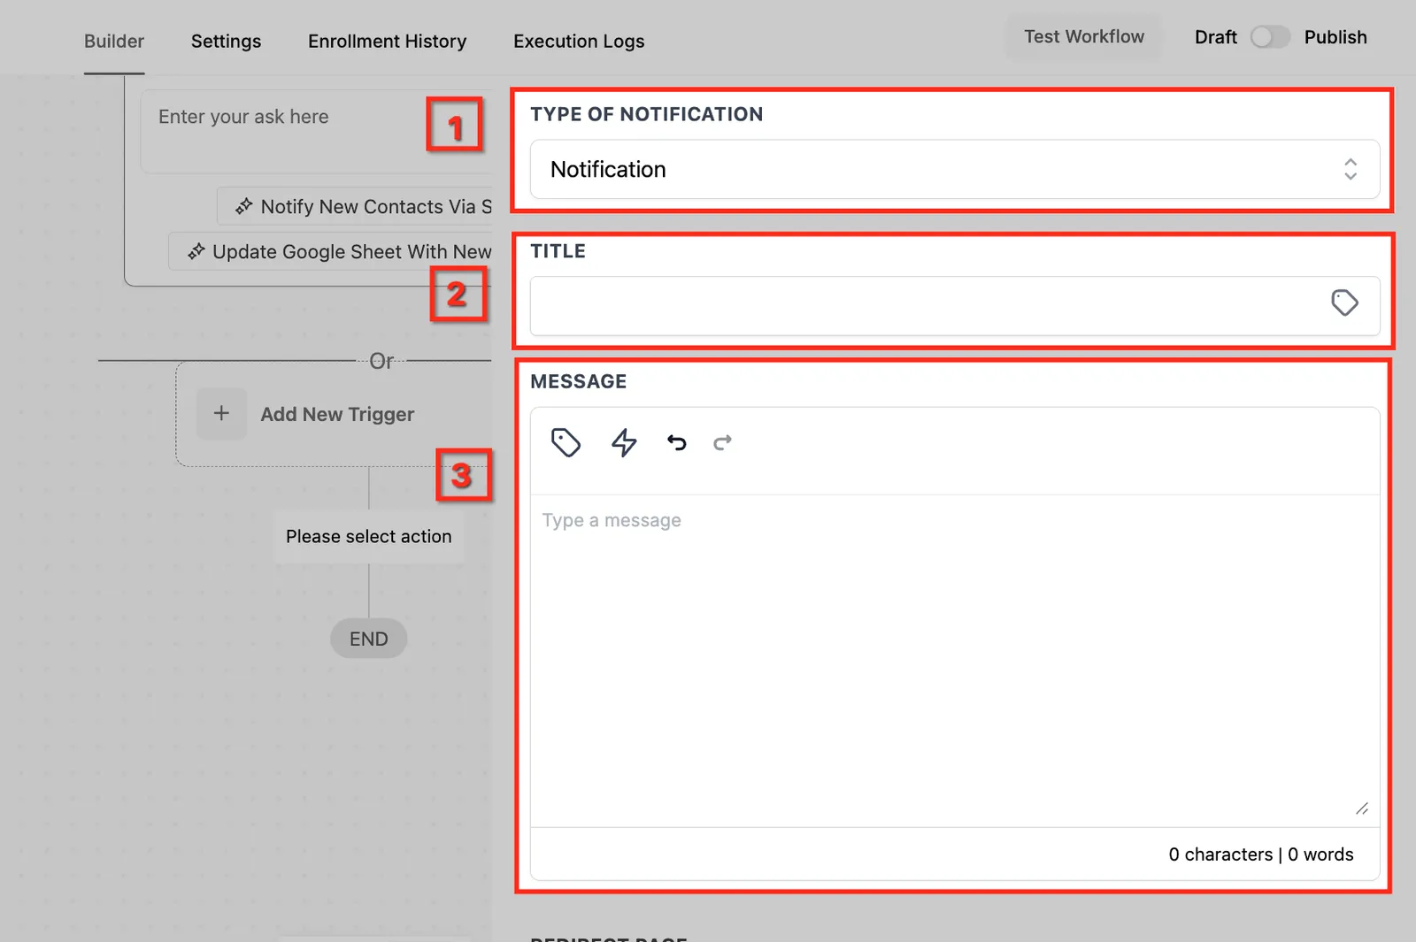Click plus icon for Add New Trigger
The image size is (1416, 942).
221,413
